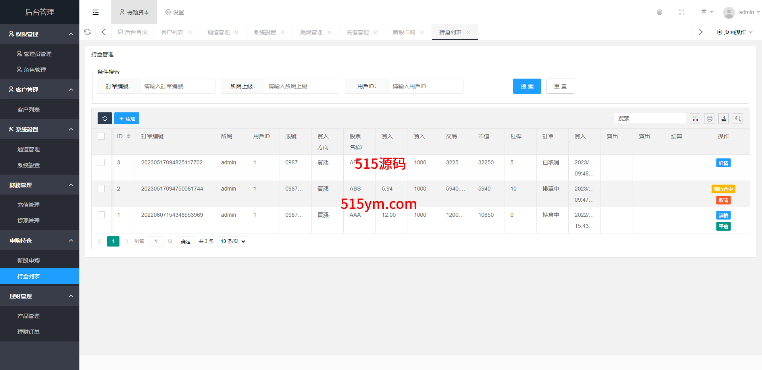Check the select-all checkbox in table header

[101, 136]
